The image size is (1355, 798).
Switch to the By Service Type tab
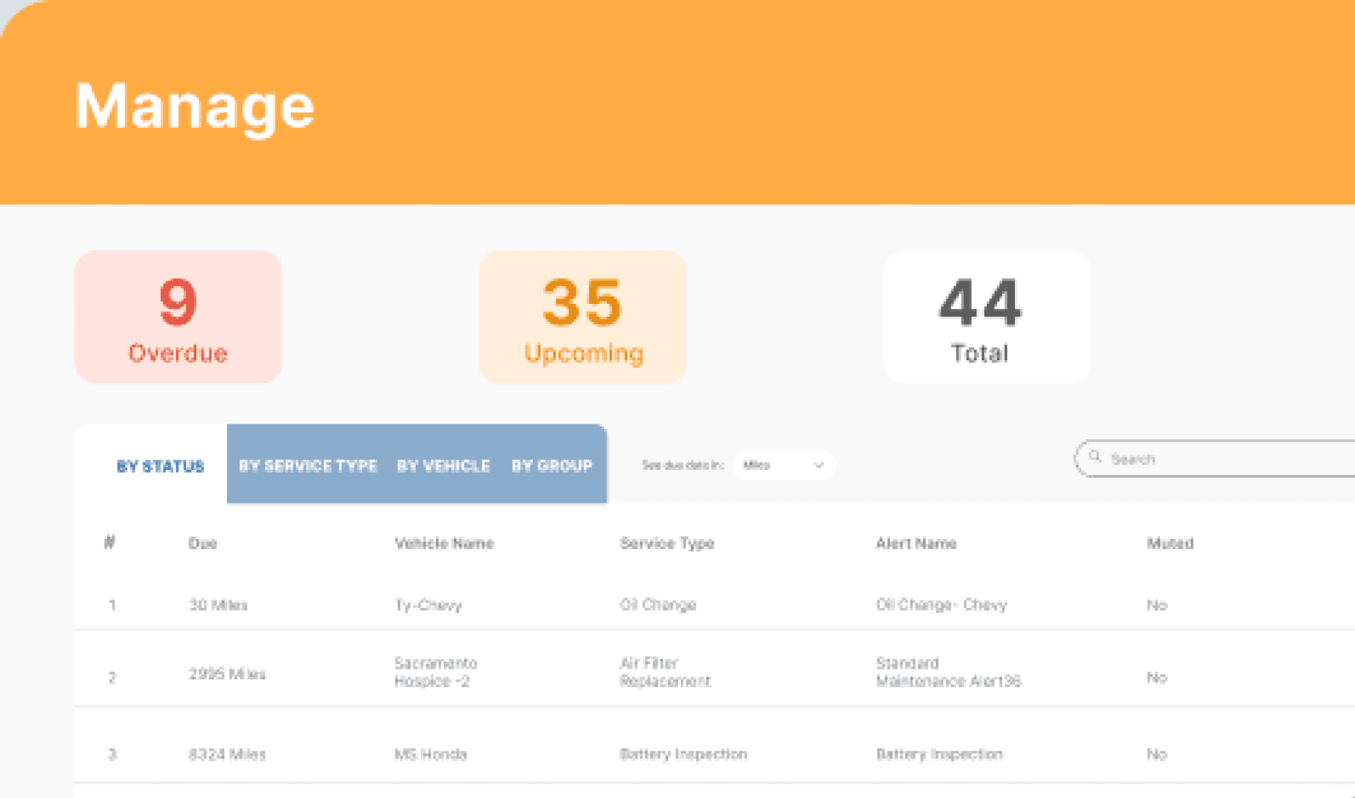pyautogui.click(x=308, y=465)
